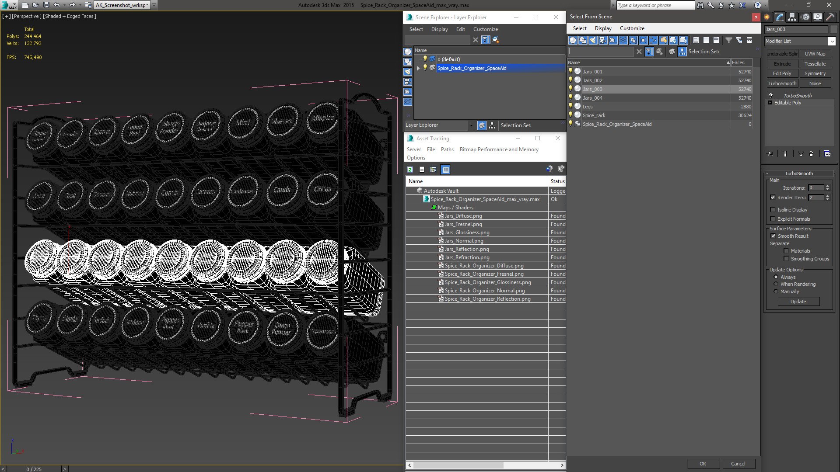Image resolution: width=840 pixels, height=472 pixels.
Task: Open Edit menu in Scene Explorer
Action: click(x=460, y=29)
